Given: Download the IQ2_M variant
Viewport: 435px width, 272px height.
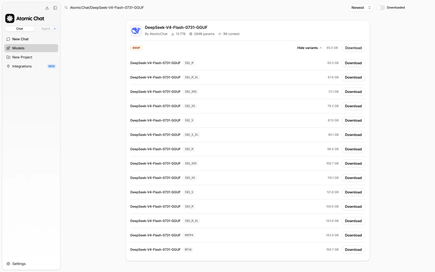Looking at the screenshot, I should tap(353, 149).
